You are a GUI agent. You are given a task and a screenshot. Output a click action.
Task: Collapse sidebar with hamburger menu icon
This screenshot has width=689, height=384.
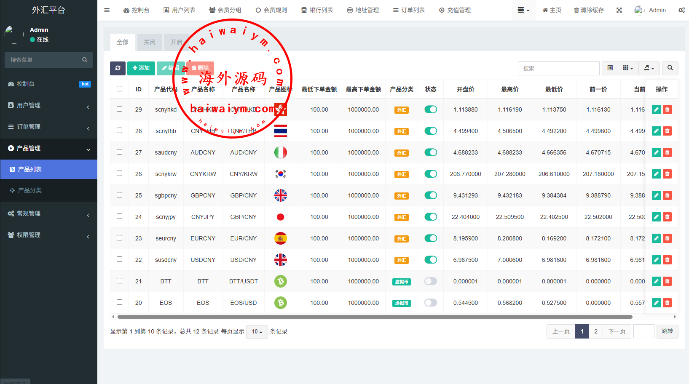point(107,10)
